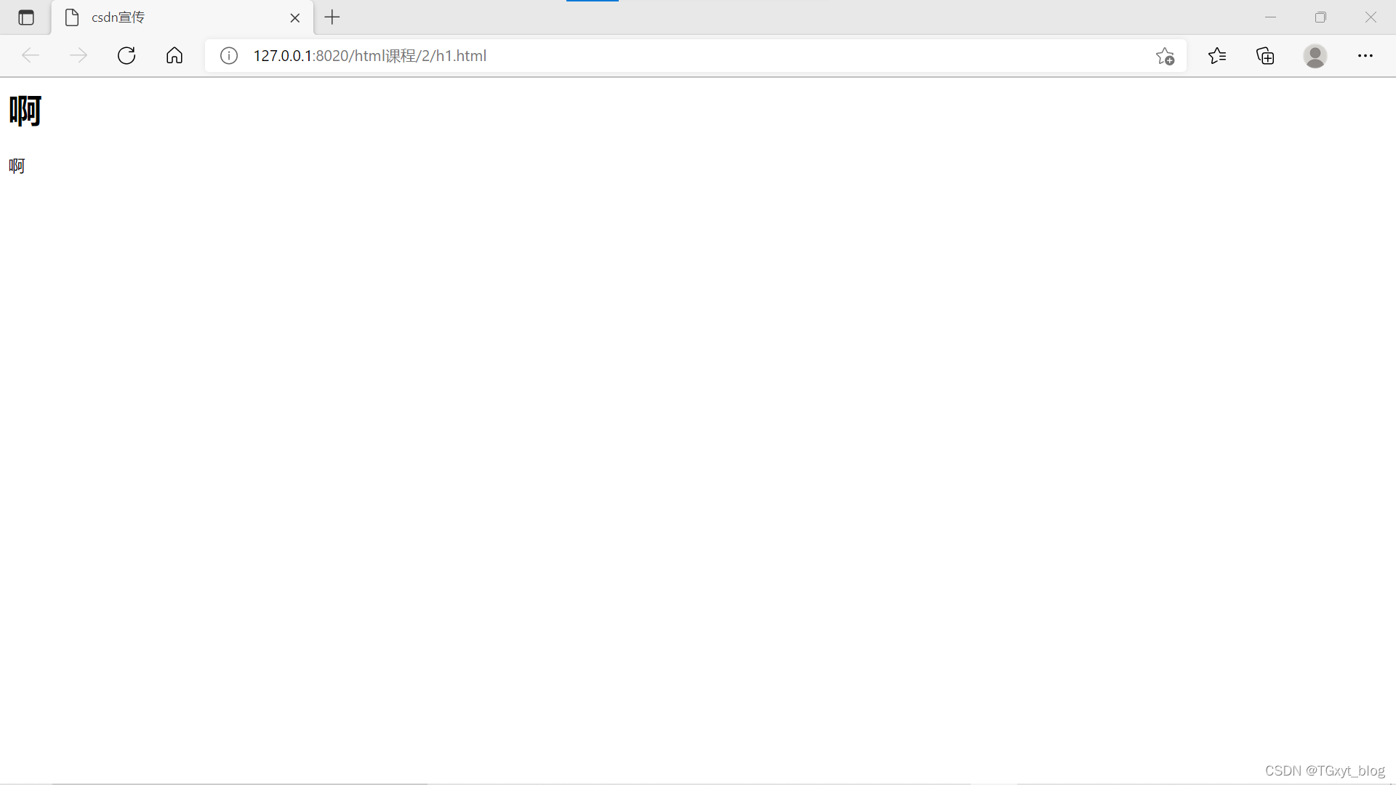Minimize the browser window
The width and height of the screenshot is (1396, 785).
(x=1271, y=17)
